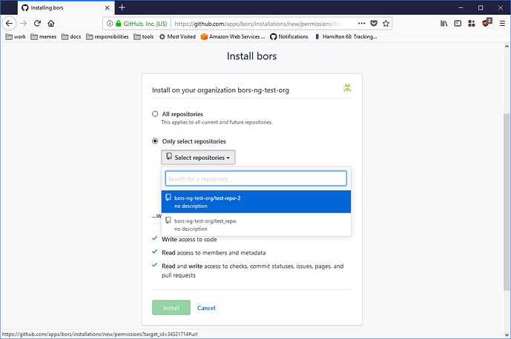Screen dimensions: 511x339
Task: Click the Write access to code text
Action: (x=189, y=240)
